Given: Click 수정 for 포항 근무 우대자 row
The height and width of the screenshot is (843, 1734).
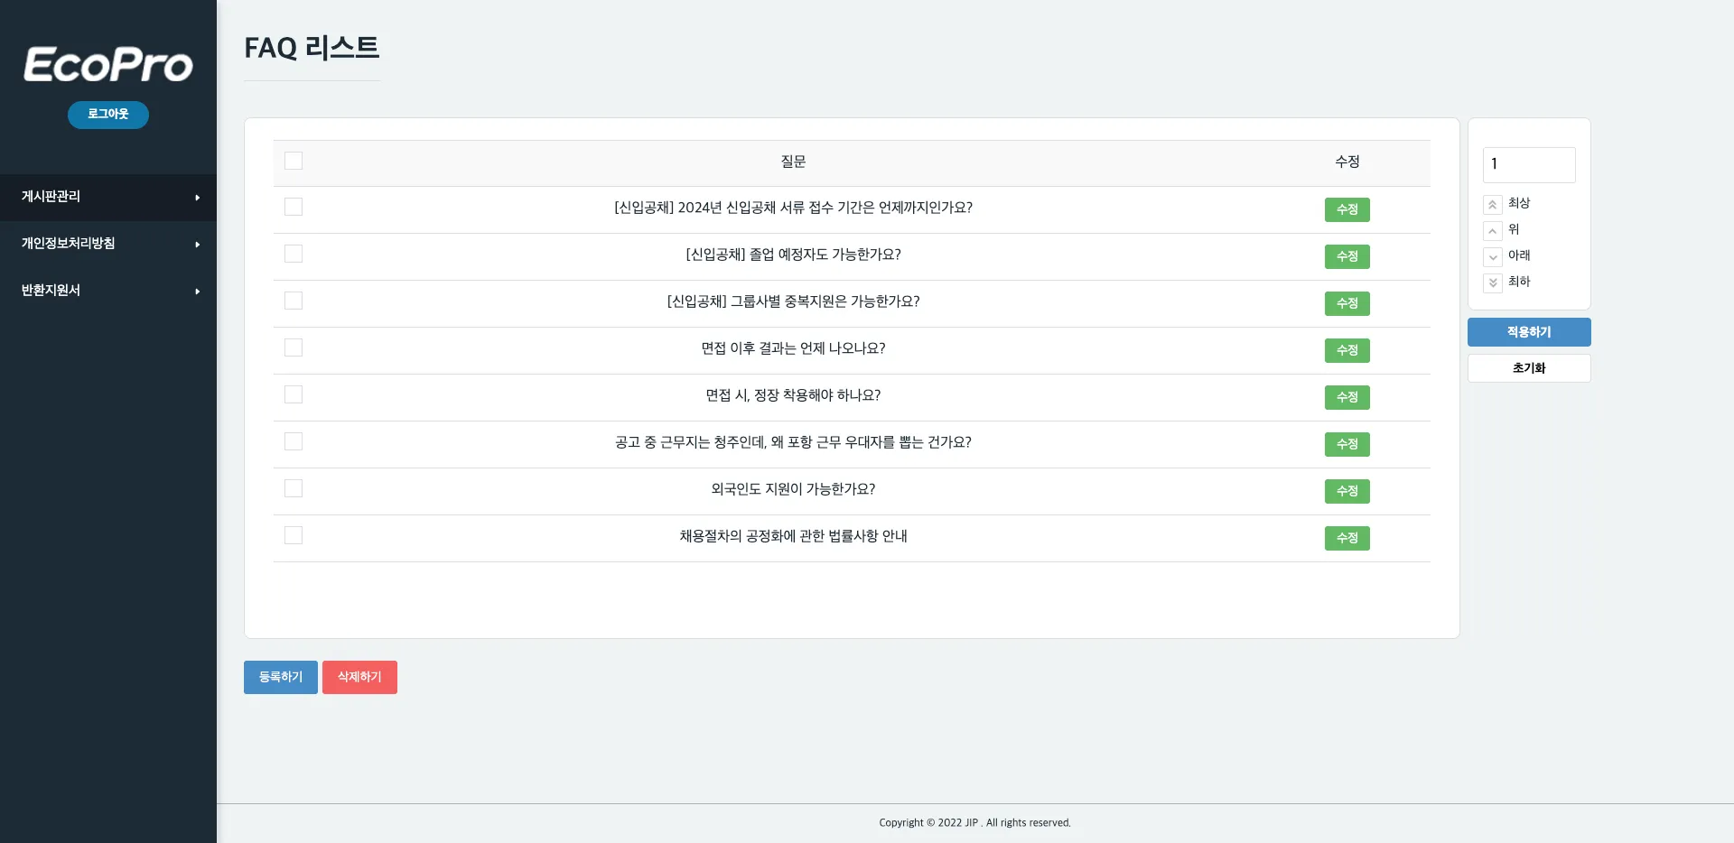Looking at the screenshot, I should [x=1347, y=444].
